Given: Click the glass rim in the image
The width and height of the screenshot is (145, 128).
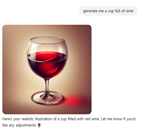Looking at the screenshot, I should pos(47,40).
